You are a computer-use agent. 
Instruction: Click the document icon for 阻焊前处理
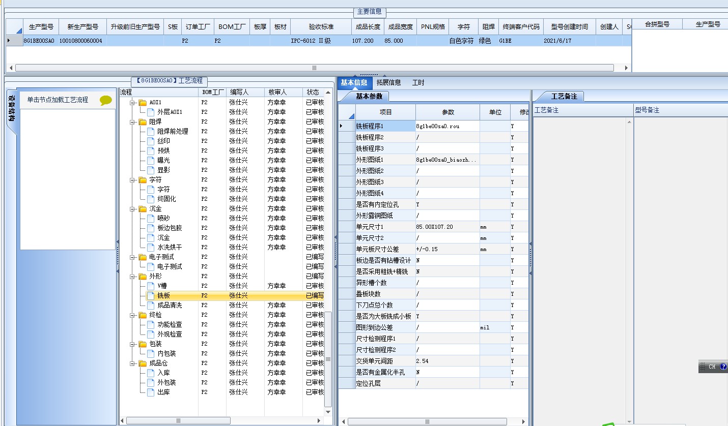click(151, 131)
